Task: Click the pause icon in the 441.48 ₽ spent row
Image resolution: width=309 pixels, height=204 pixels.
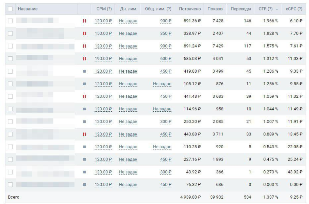Action: tap(84, 96)
